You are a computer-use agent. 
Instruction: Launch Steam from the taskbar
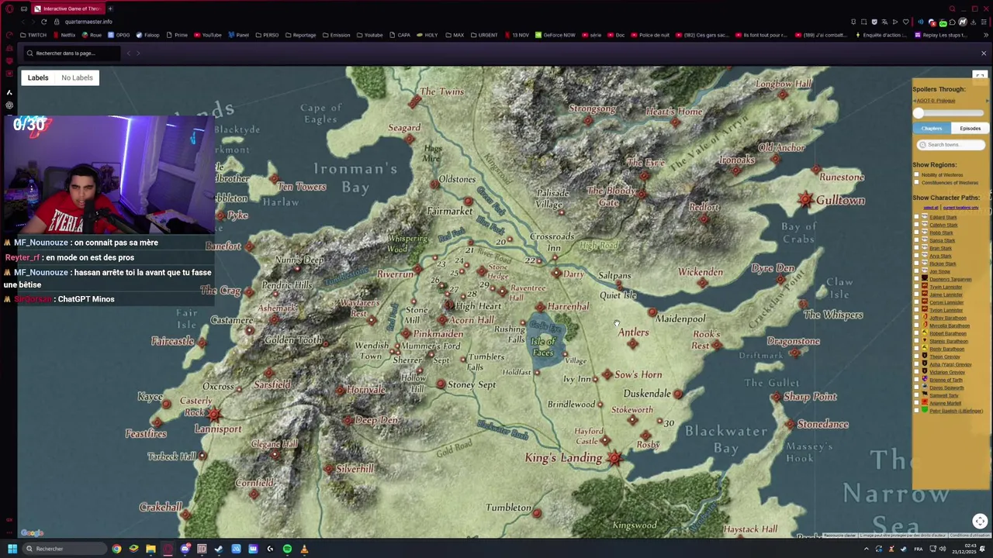pyautogui.click(x=219, y=549)
